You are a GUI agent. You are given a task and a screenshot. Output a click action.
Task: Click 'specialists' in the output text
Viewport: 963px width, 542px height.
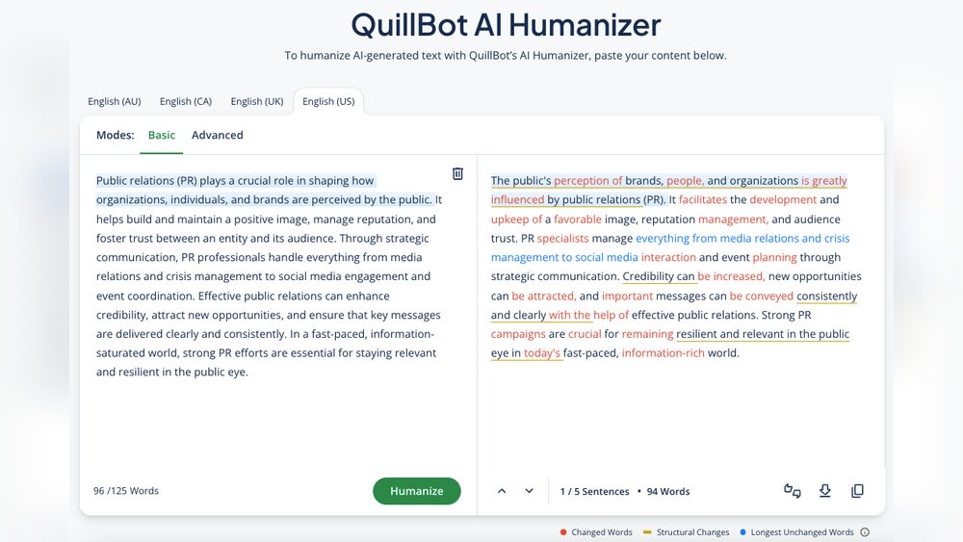[562, 238]
